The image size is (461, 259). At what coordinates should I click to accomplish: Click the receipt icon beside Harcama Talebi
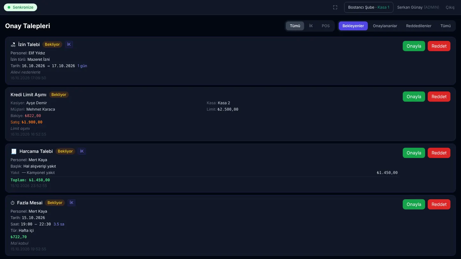(14, 151)
